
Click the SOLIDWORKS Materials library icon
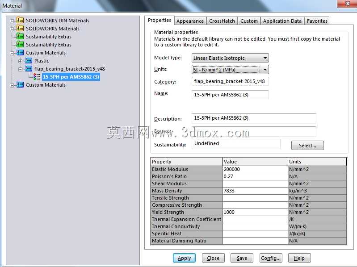pyautogui.click(x=20, y=29)
